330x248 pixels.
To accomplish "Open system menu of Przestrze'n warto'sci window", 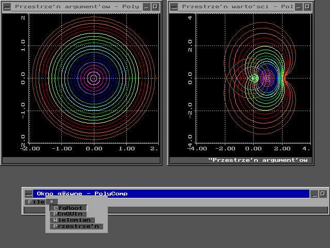I will click(174, 7).
